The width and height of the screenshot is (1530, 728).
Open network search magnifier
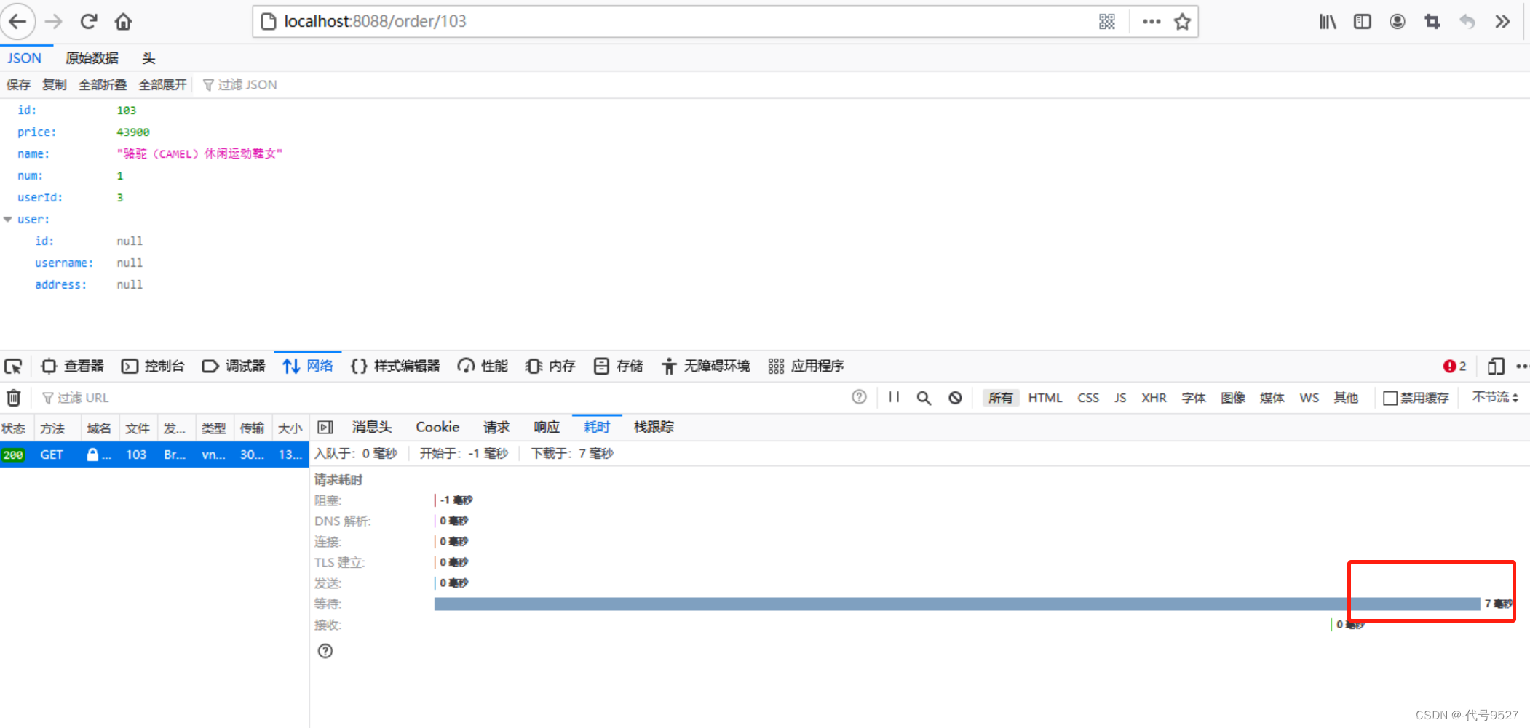[x=924, y=398]
